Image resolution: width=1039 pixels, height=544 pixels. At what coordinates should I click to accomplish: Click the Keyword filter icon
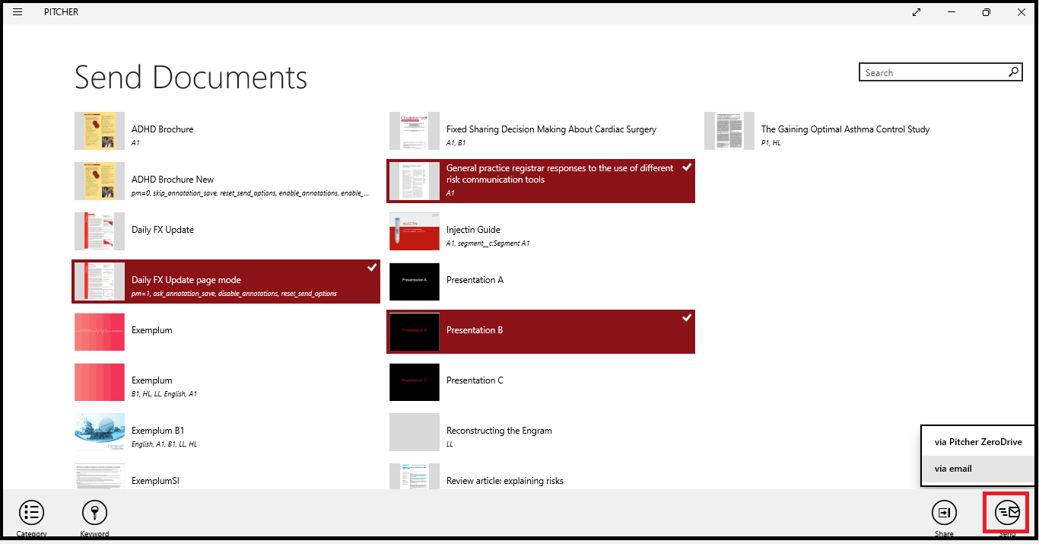[x=94, y=513]
